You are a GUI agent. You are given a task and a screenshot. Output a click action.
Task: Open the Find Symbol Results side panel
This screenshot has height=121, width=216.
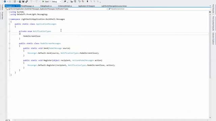click(x=213, y=23)
